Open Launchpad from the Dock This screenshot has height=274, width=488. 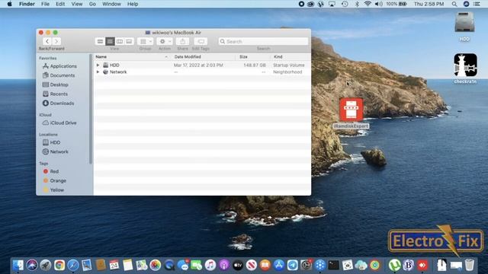(46, 265)
